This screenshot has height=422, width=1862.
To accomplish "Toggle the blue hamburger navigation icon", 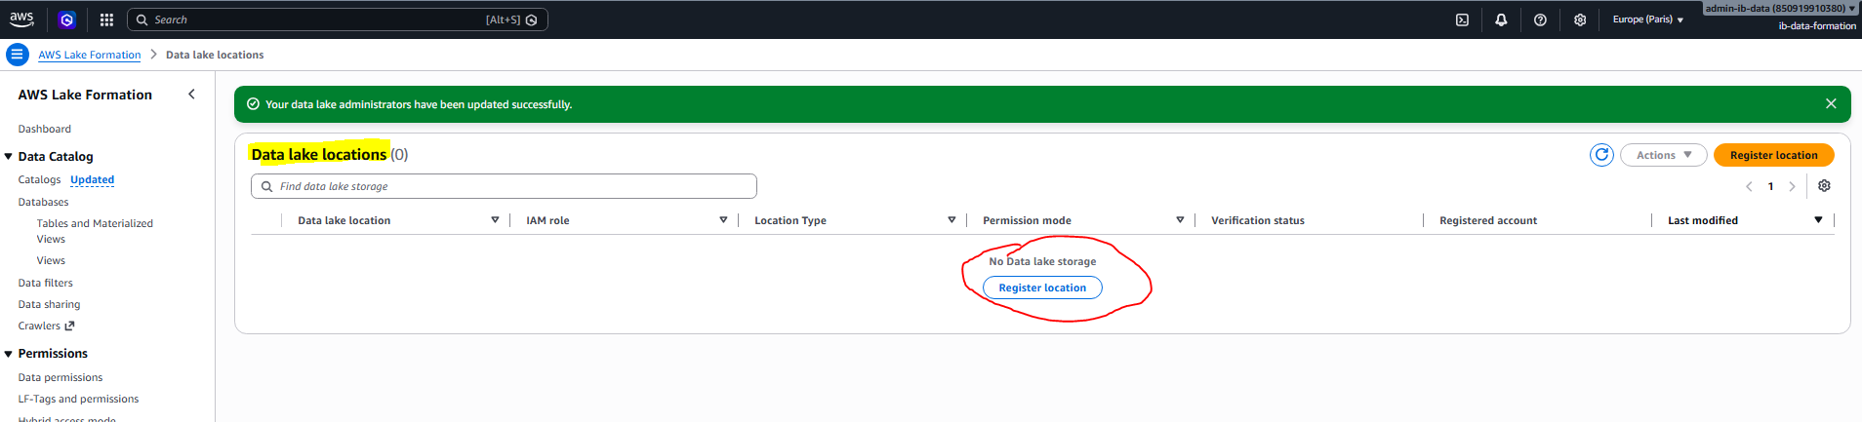I will click(x=17, y=54).
